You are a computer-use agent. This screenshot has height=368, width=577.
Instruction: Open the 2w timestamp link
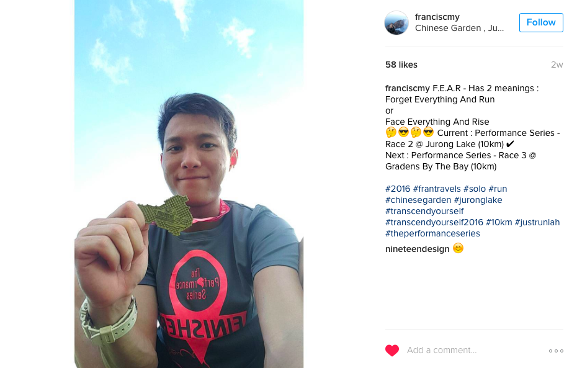click(x=557, y=65)
